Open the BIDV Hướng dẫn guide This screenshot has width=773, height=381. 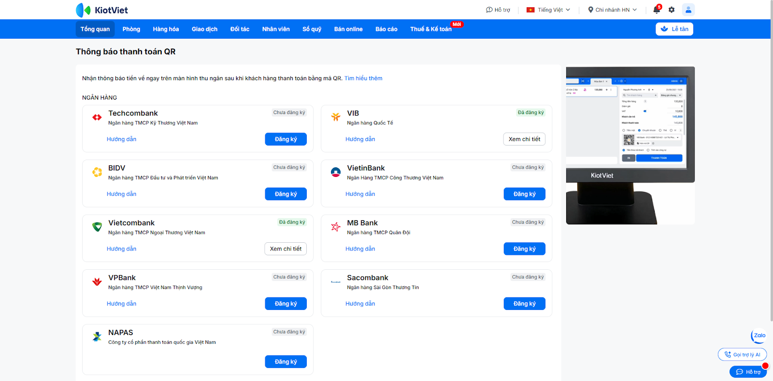pyautogui.click(x=122, y=194)
